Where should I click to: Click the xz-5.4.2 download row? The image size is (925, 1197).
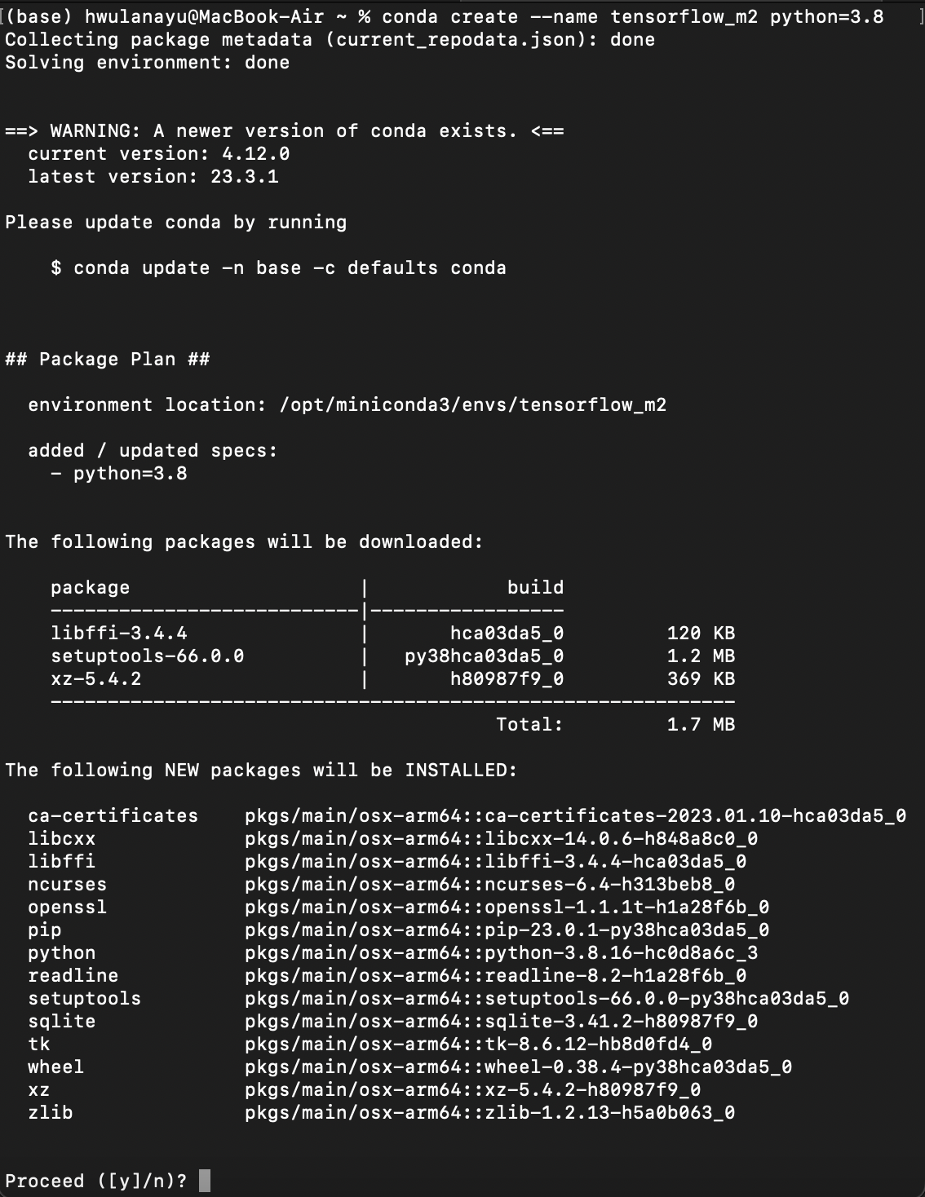tap(393, 678)
